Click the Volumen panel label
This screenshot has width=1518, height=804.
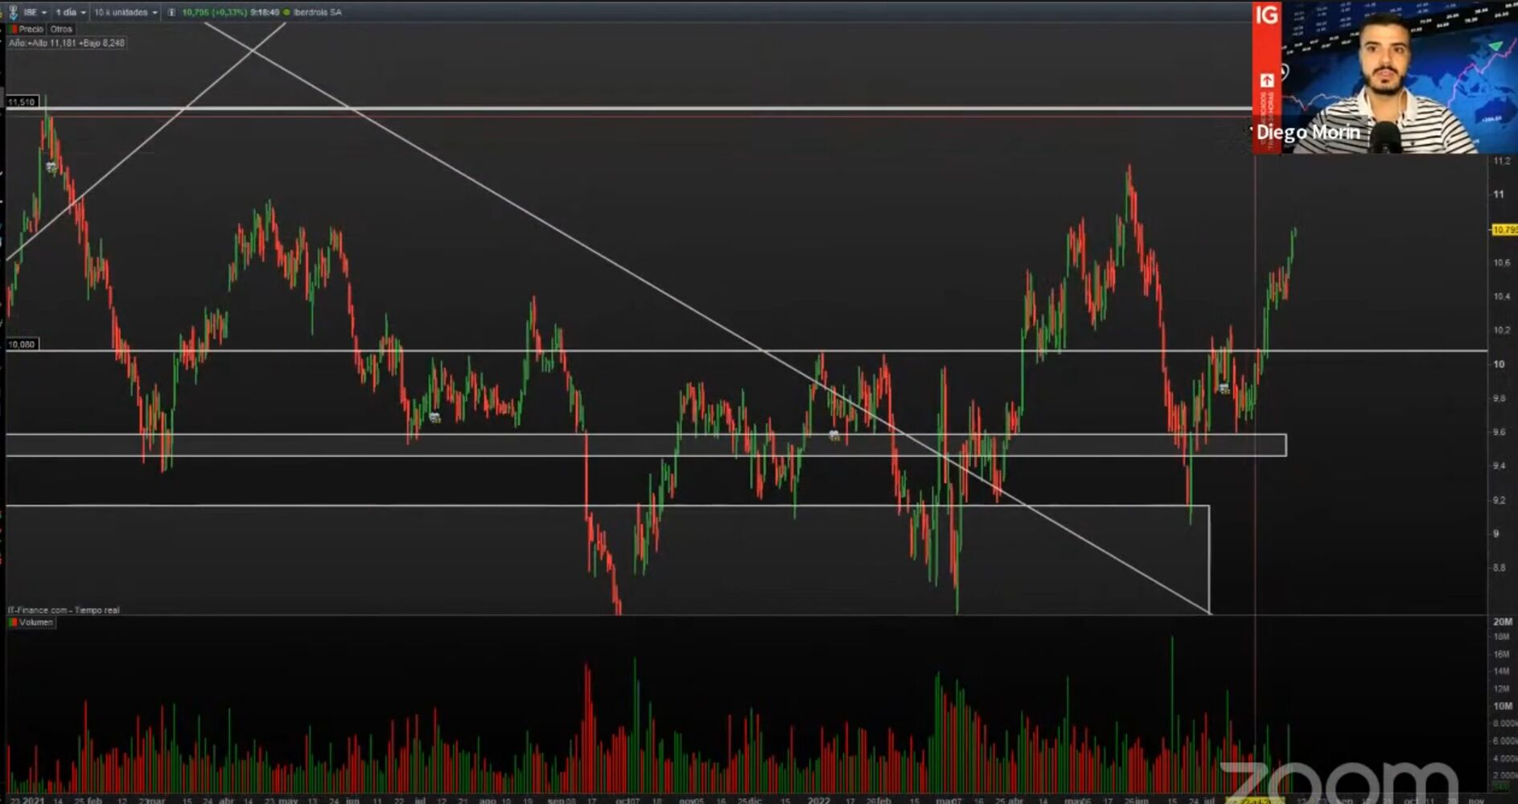31,622
